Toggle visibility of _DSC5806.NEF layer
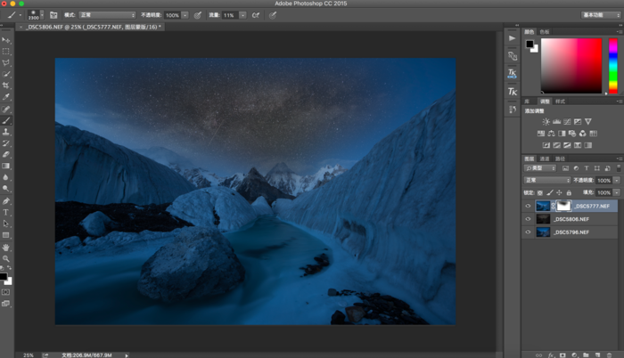 click(x=528, y=219)
